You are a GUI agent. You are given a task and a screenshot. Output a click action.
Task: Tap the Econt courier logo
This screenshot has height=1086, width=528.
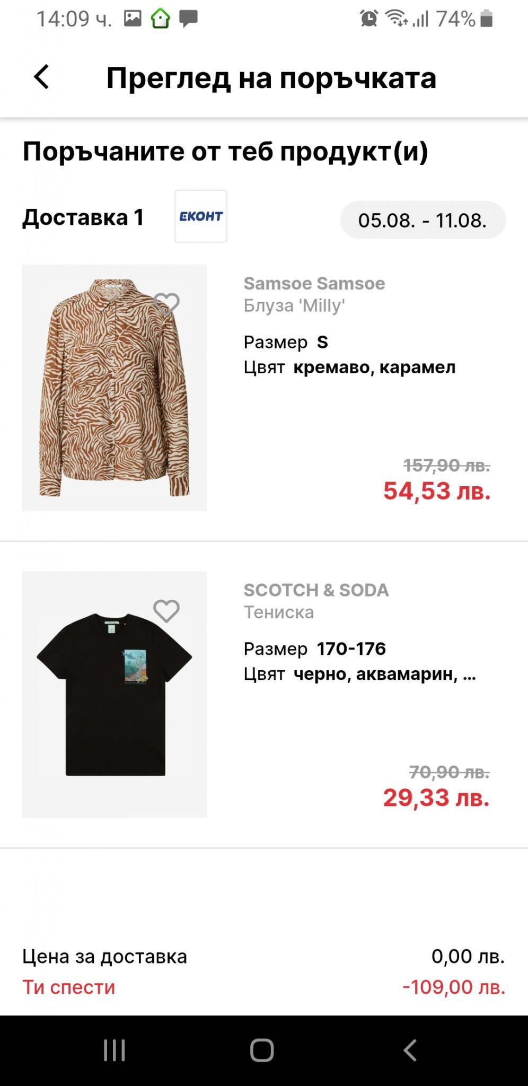coord(201,216)
